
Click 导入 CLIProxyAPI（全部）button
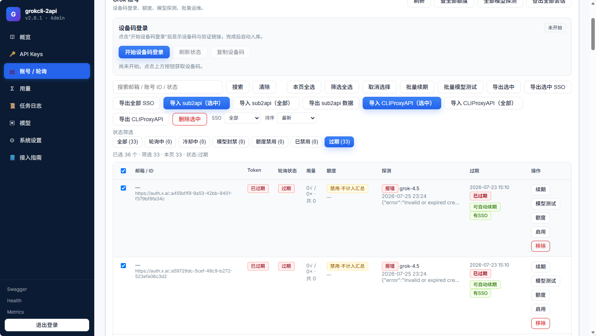[484, 103]
